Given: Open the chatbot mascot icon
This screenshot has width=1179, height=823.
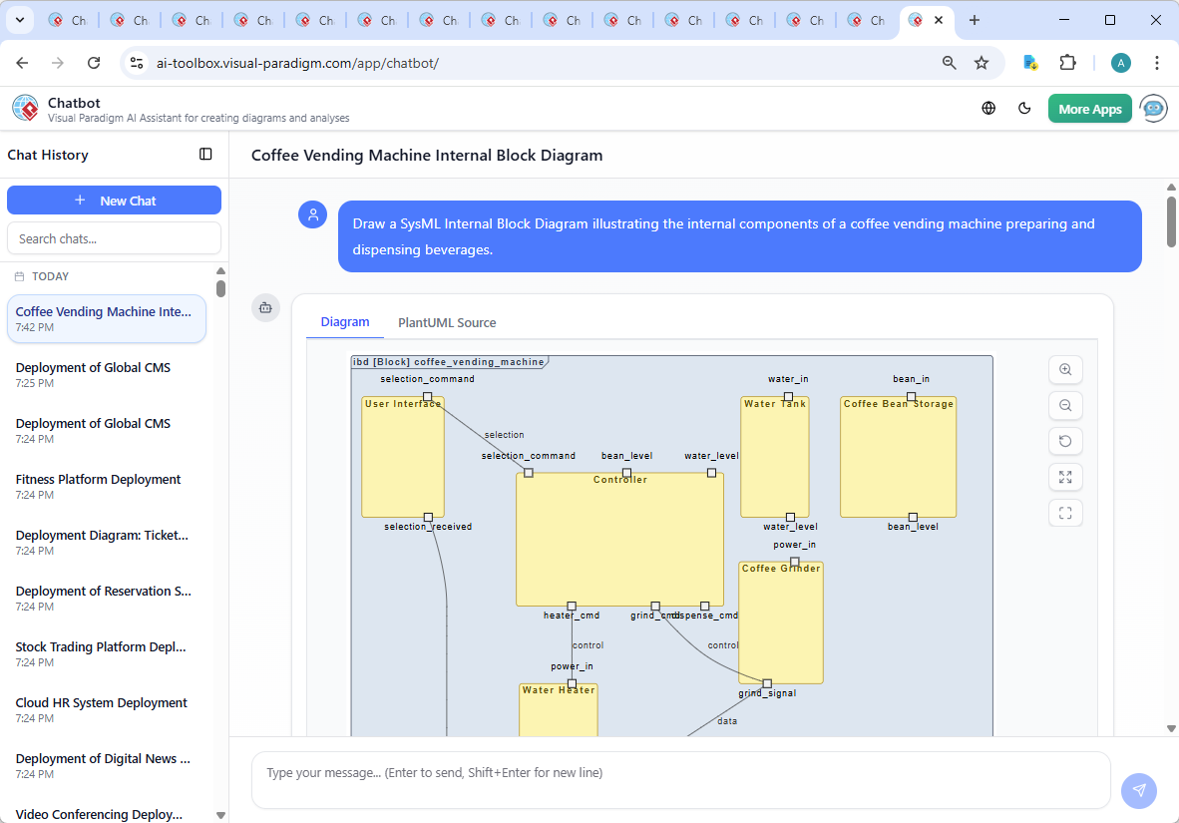Looking at the screenshot, I should coord(1153,108).
